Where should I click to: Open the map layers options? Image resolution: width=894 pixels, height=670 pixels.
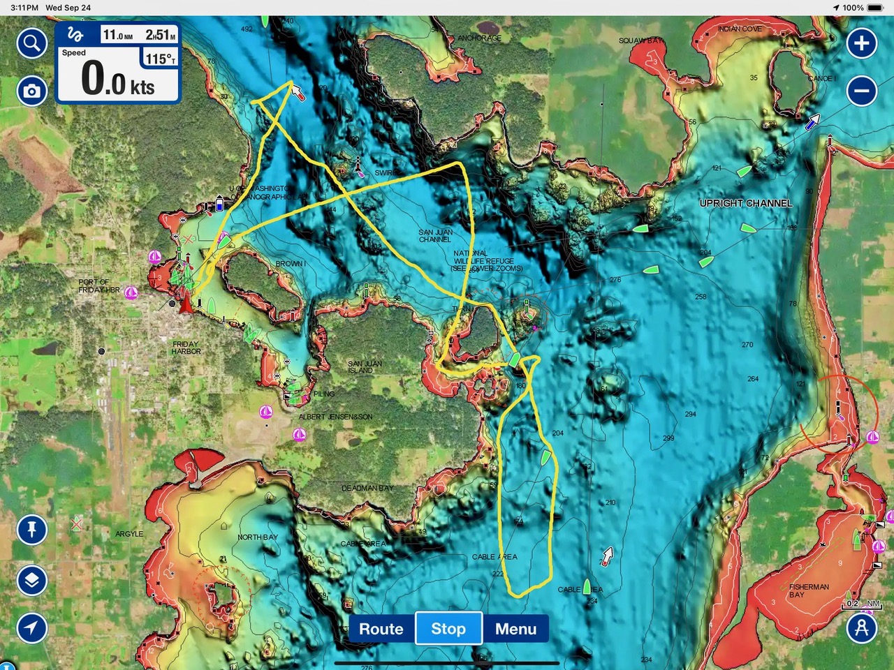coord(31,580)
